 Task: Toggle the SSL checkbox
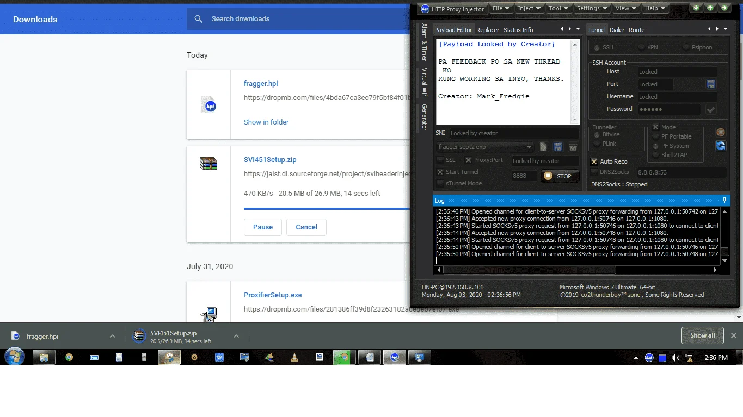tap(440, 160)
